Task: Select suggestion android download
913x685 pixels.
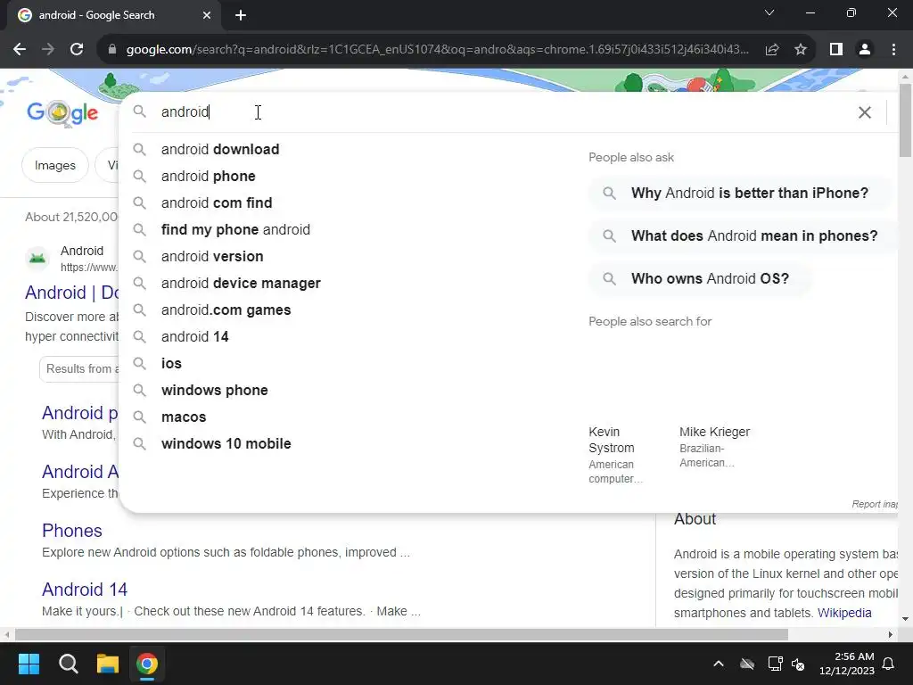Action: pos(220,149)
